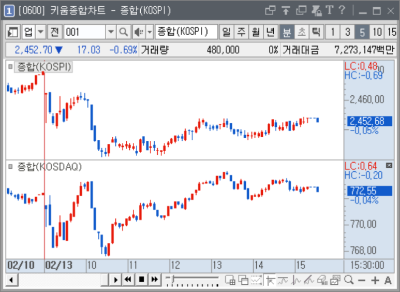Open help with the question mark icon
The image size is (400, 292).
[x=342, y=10]
